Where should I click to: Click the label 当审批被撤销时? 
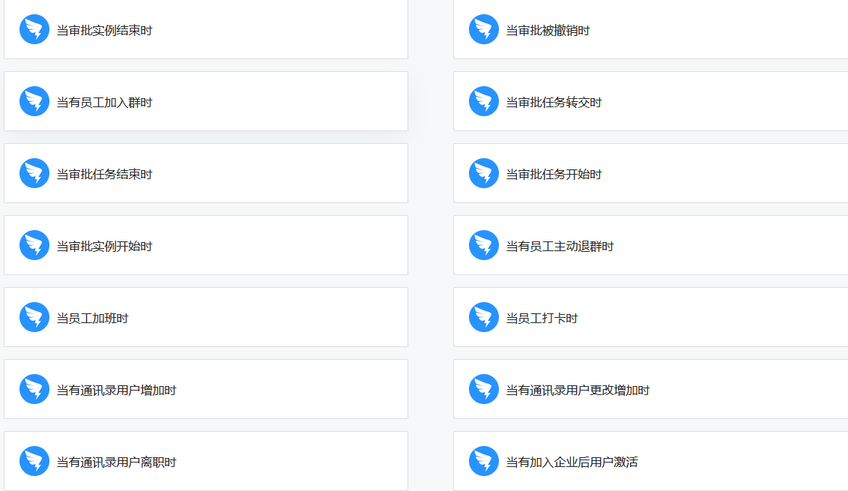[x=548, y=30]
